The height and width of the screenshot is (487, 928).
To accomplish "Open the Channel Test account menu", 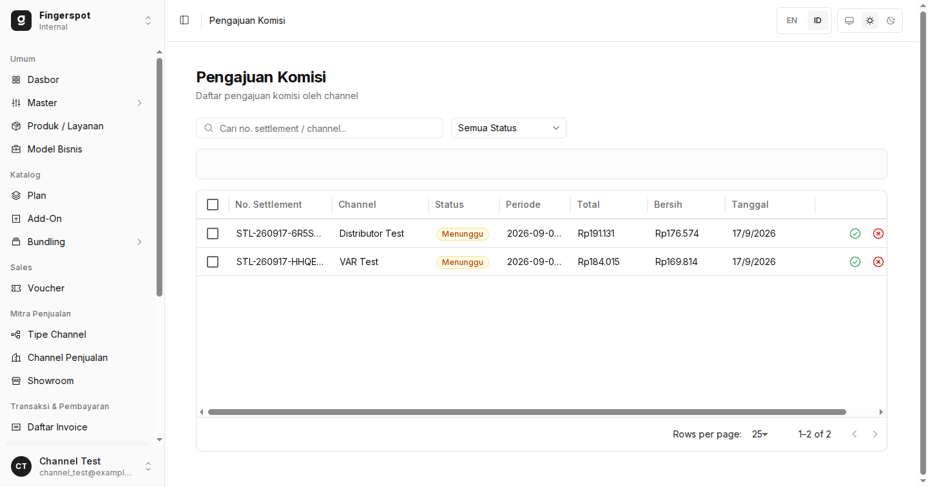I will pyautogui.click(x=82, y=466).
